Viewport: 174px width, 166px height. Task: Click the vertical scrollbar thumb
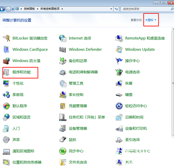173,83
